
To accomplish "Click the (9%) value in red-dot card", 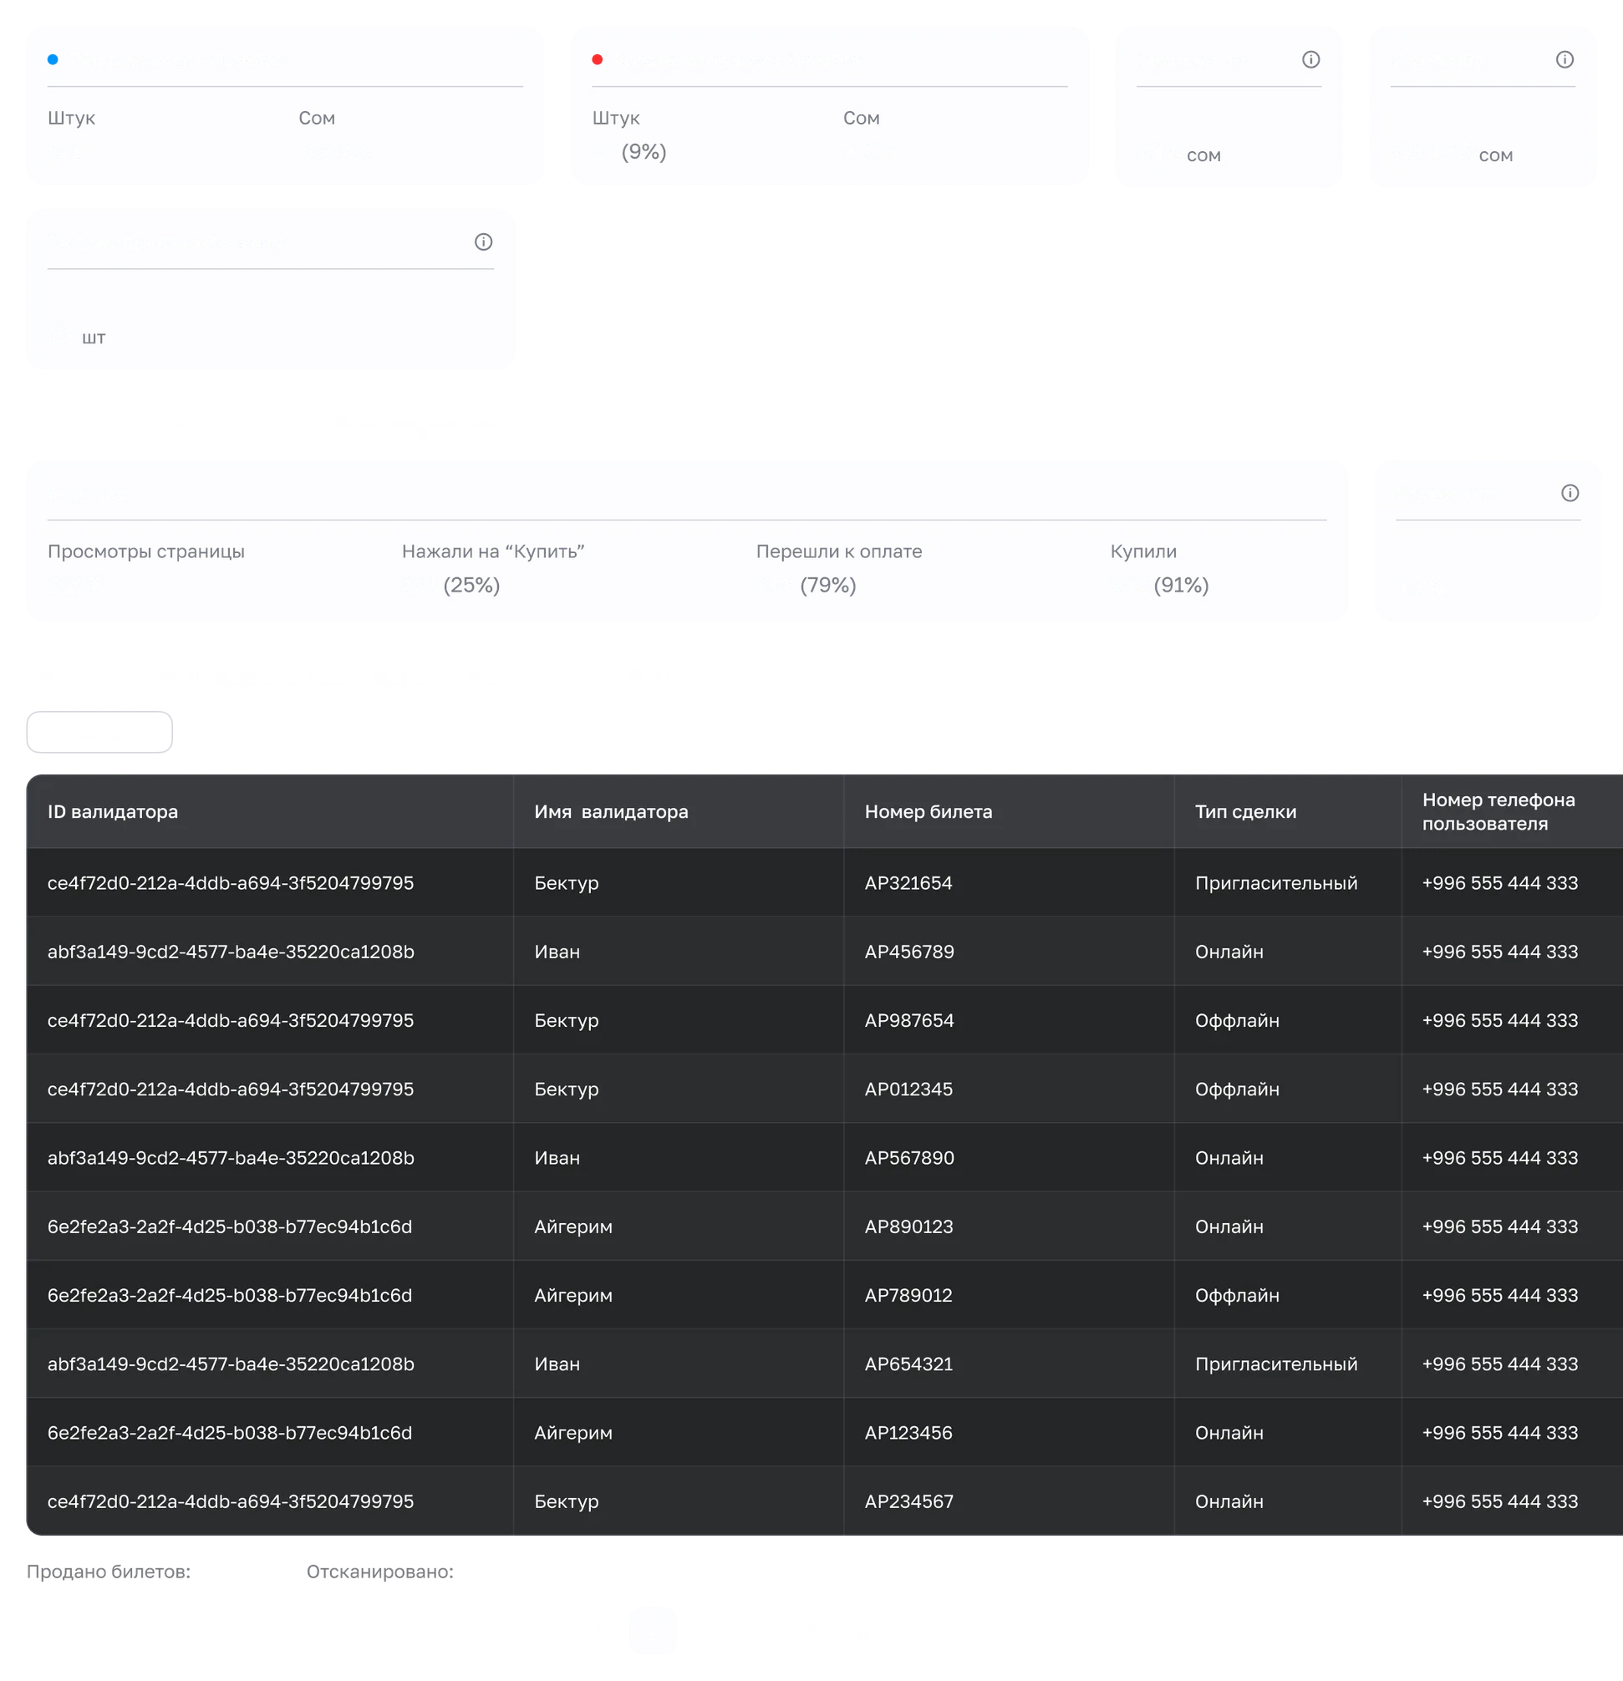I will coord(644,152).
